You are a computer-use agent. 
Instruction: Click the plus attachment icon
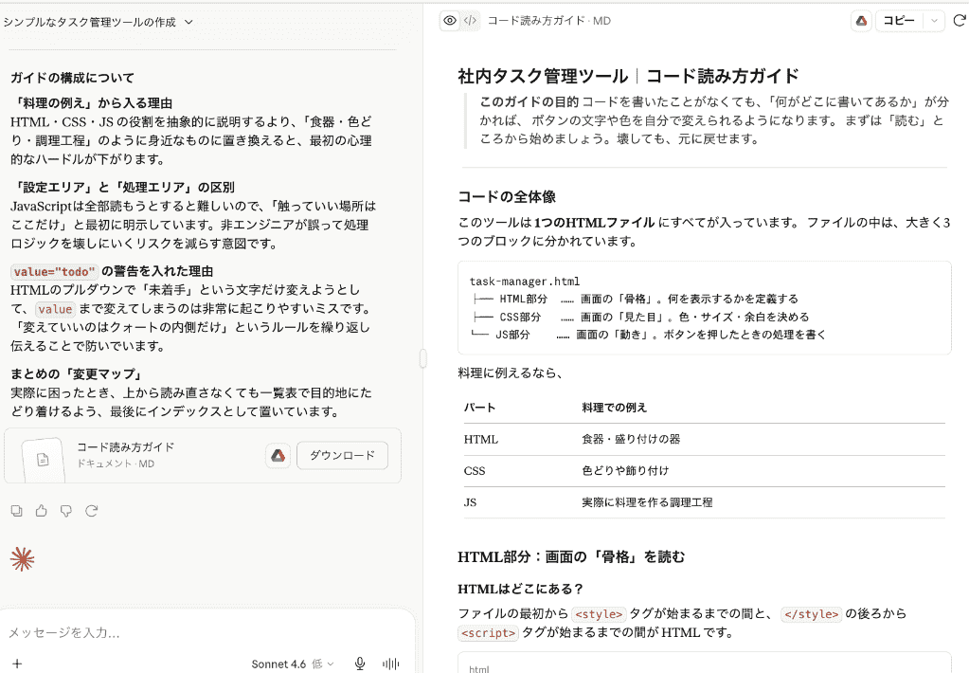(x=17, y=664)
